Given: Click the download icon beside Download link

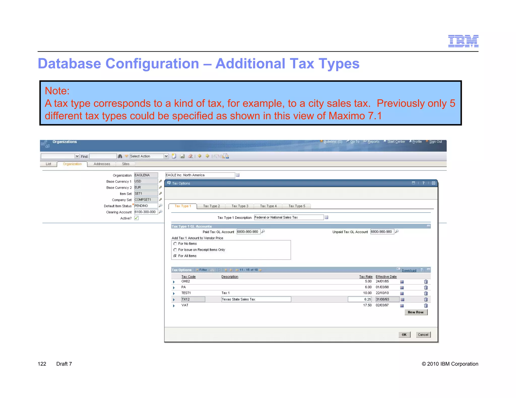Looking at the screenshot, I should click(x=398, y=269).
